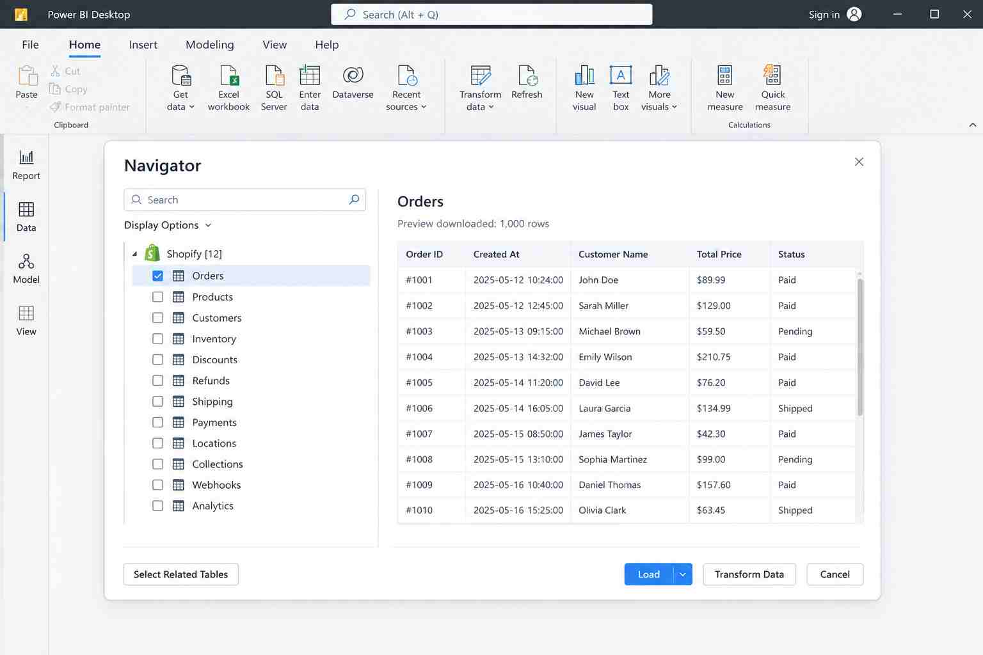Expand the Recent sources dropdown
983x655 pixels.
click(406, 88)
